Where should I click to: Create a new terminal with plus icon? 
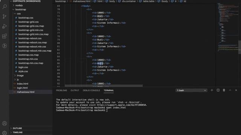click(212, 90)
